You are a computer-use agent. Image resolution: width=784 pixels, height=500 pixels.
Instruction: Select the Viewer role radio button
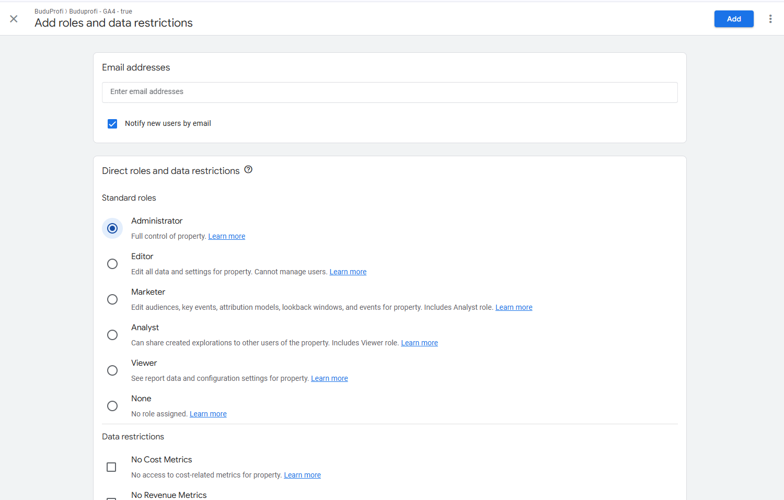112,370
